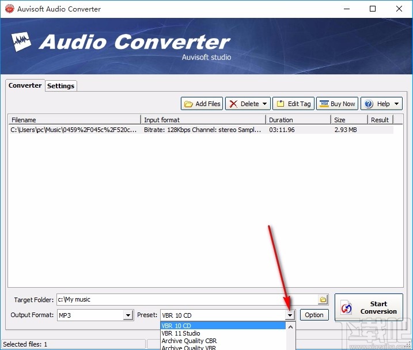Click the Option button
Screen dimensions: 413x350
315,315
